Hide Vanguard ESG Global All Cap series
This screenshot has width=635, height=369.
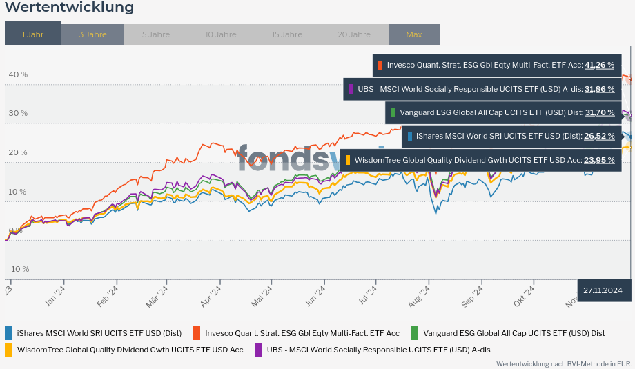click(x=514, y=333)
